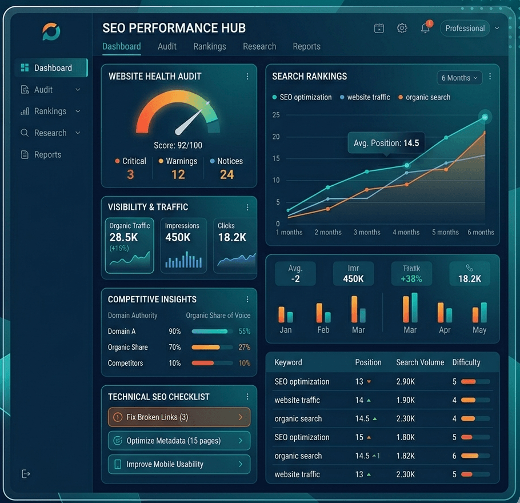The width and height of the screenshot is (520, 503).
Task: Toggle organic search legend series
Action: coord(424,97)
